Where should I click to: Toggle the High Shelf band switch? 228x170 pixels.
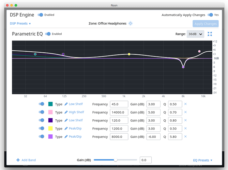[42, 112]
